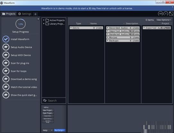Click the Setup Audio Device tutorial icon
The height and width of the screenshot is (133, 174).
[x=6, y=47]
